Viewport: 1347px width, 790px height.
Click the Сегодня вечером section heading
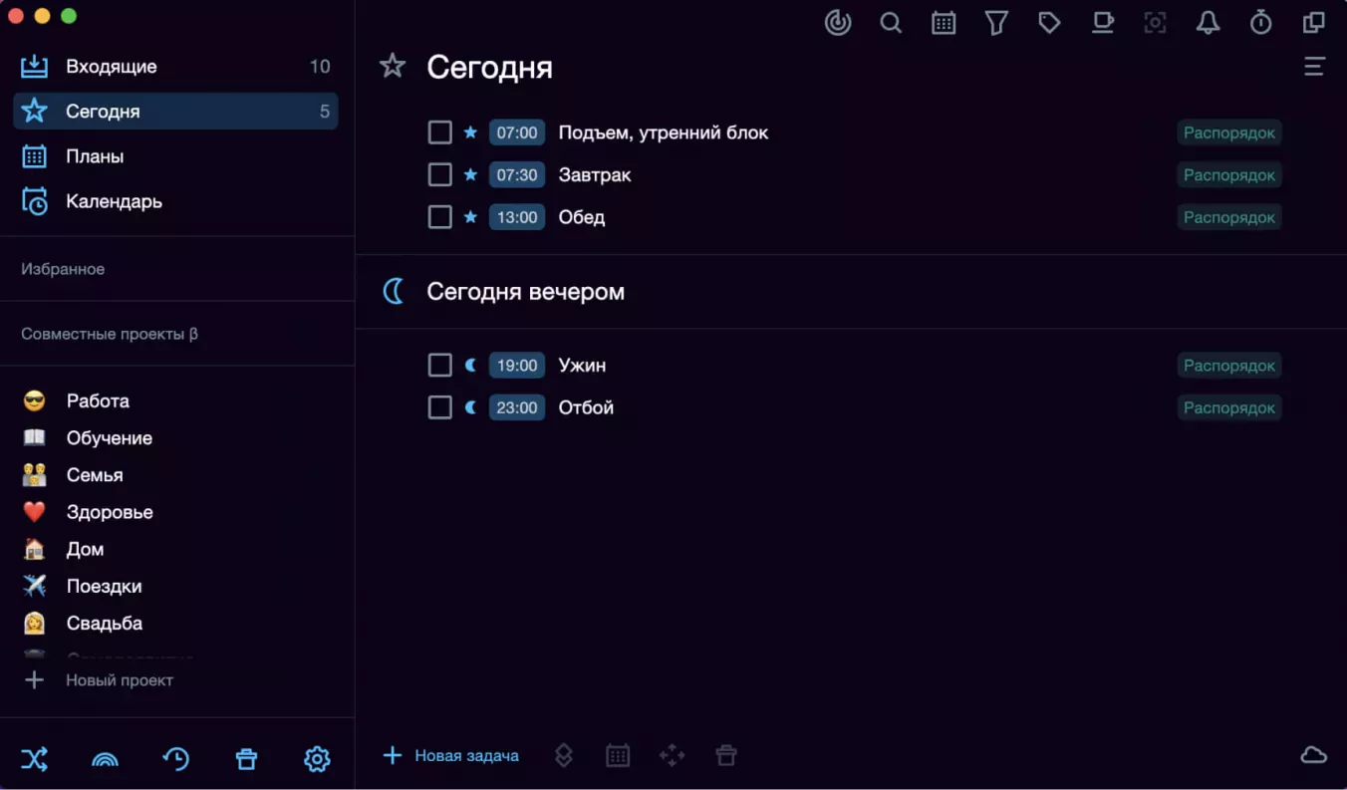(525, 292)
